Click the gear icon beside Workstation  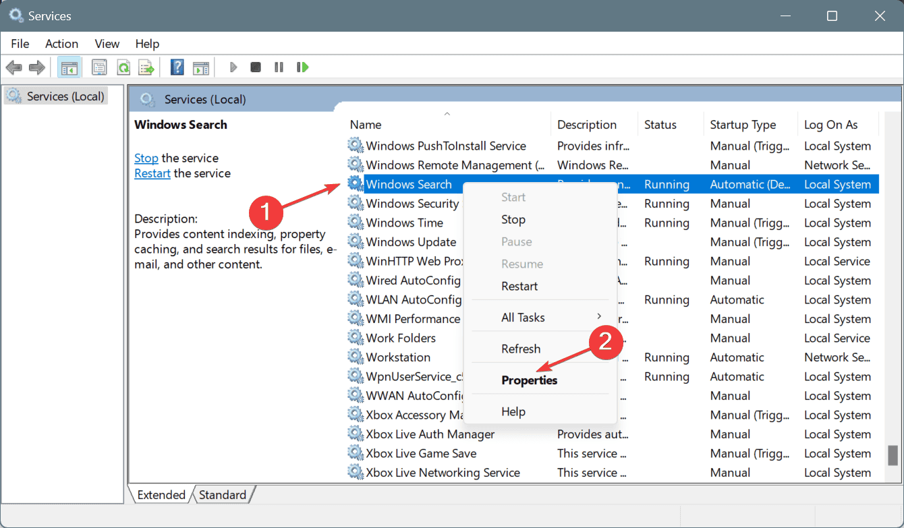coord(355,357)
